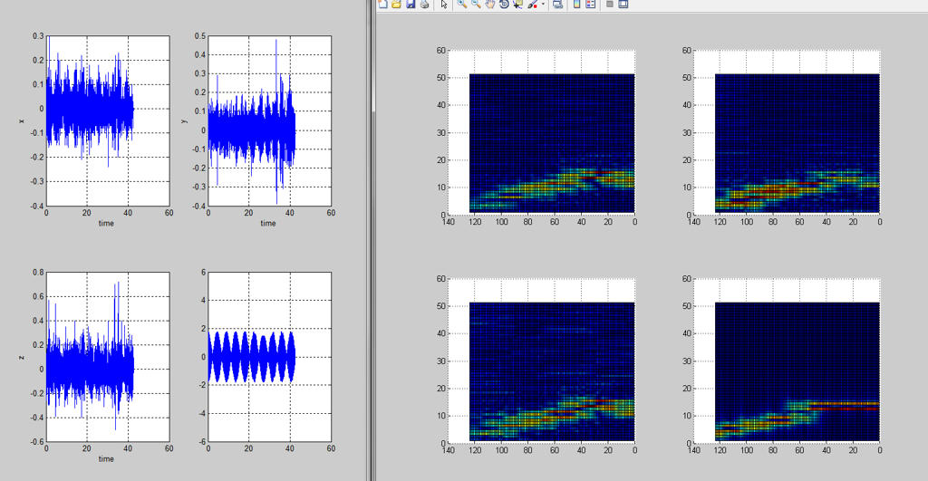This screenshot has height=481, width=928.
Task: Select the amplitude-modulated signal plot, range -6 to 6
Action: (269, 357)
